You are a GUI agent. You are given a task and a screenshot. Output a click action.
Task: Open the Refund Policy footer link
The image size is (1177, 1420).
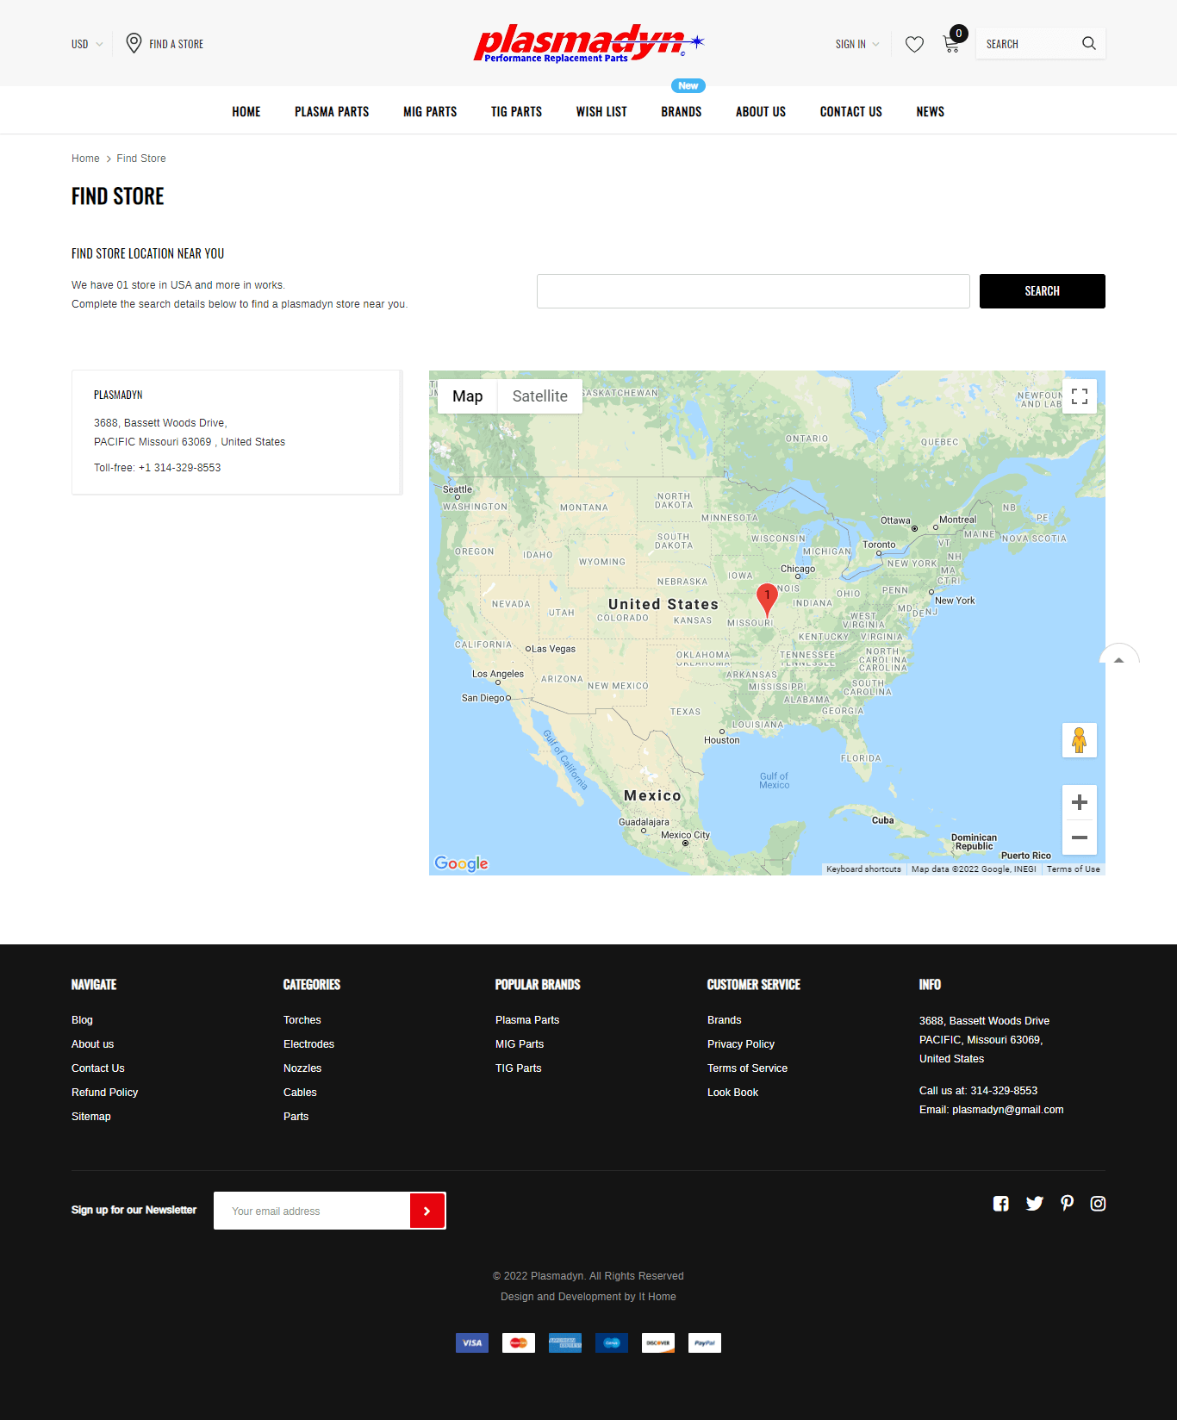coord(105,1093)
